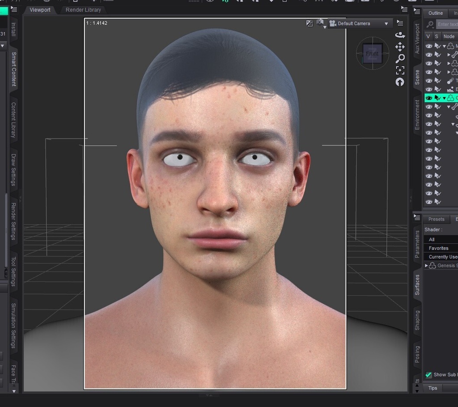
Task: Select the Favorites shader filter
Action: click(x=441, y=248)
